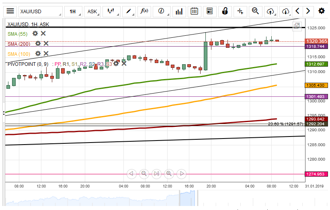Screen dimensions: 330x210
Task: Click the cloud upload icon
Action: coord(271,11)
